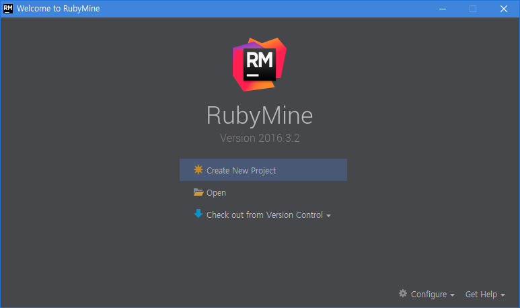Open the Get Help dropdown
Screen dimensions: 520x308
click(x=485, y=295)
